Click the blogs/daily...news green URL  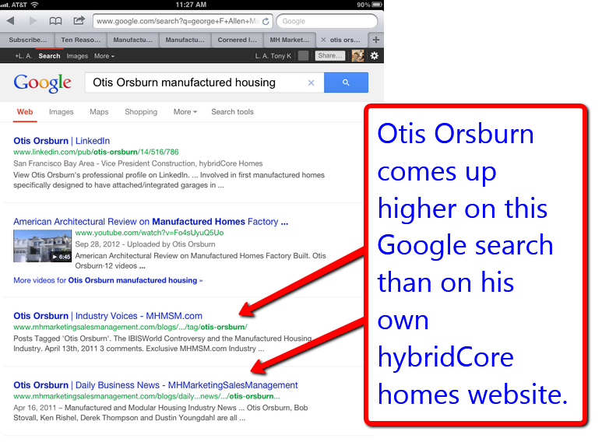point(146,396)
